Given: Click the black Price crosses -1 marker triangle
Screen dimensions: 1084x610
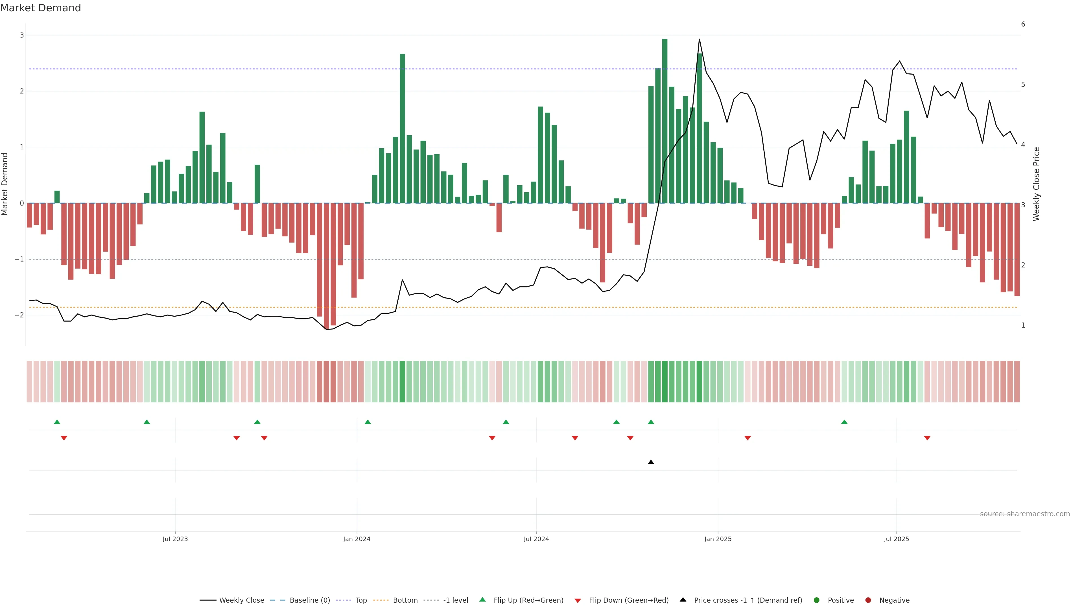Looking at the screenshot, I should (651, 462).
